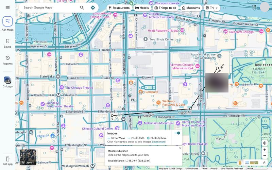Open The Chicago Theatre pin

62,87
